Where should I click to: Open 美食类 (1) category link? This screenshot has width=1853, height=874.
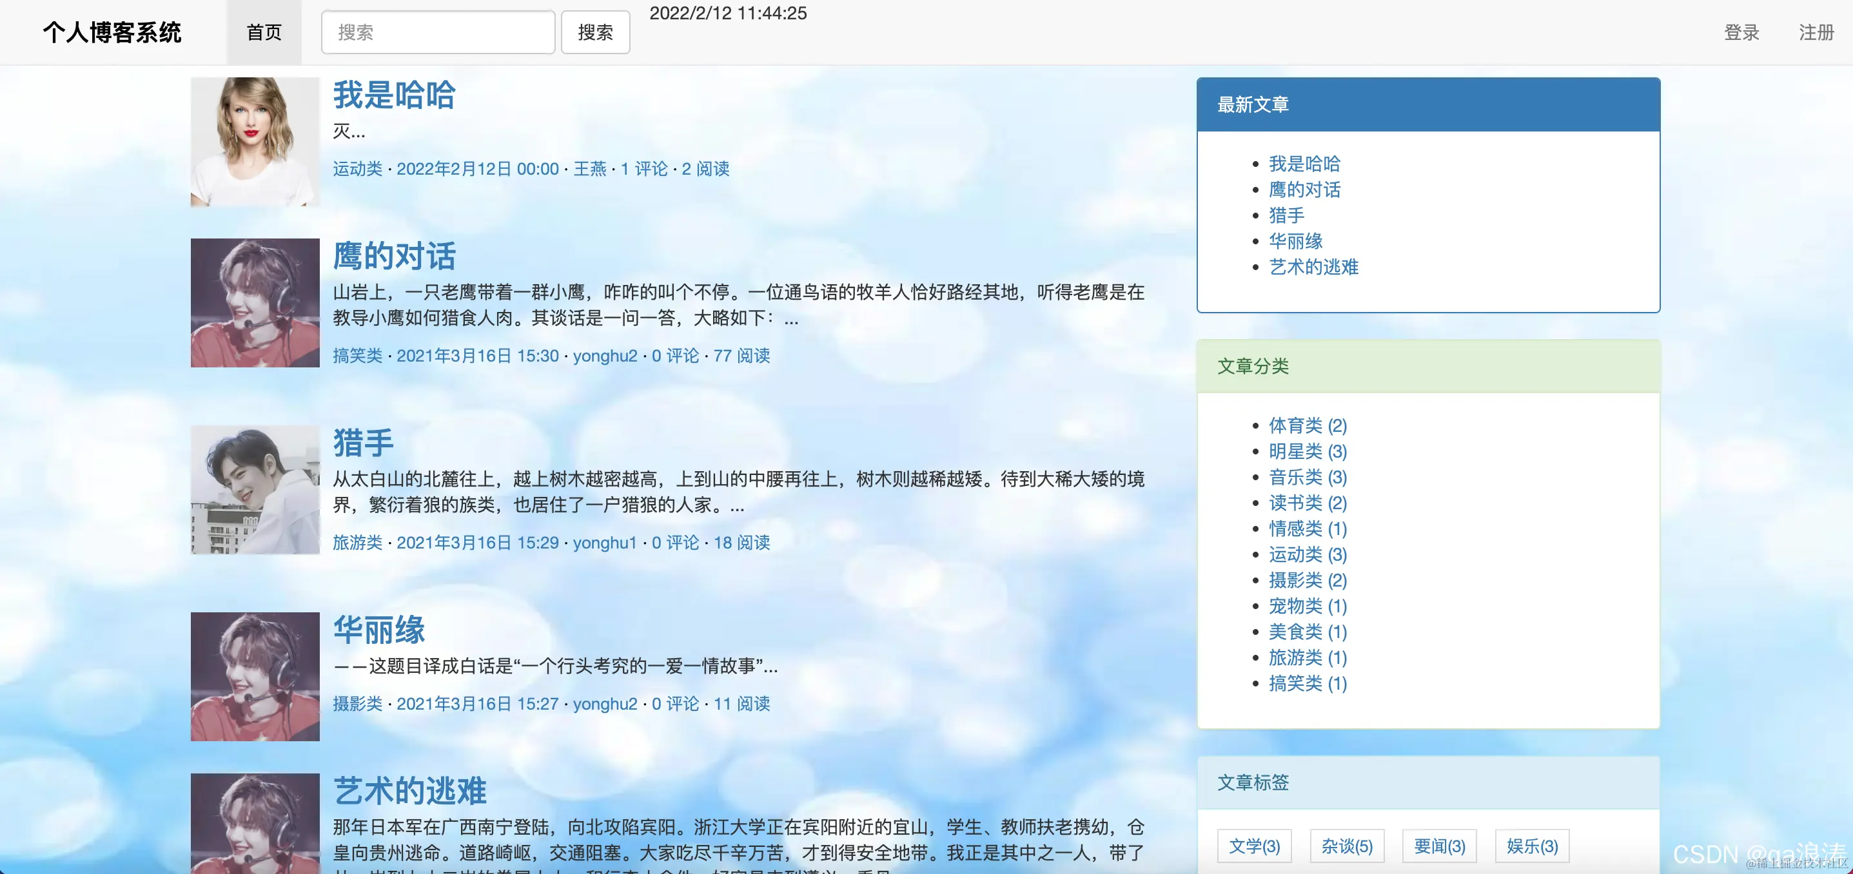(x=1306, y=632)
